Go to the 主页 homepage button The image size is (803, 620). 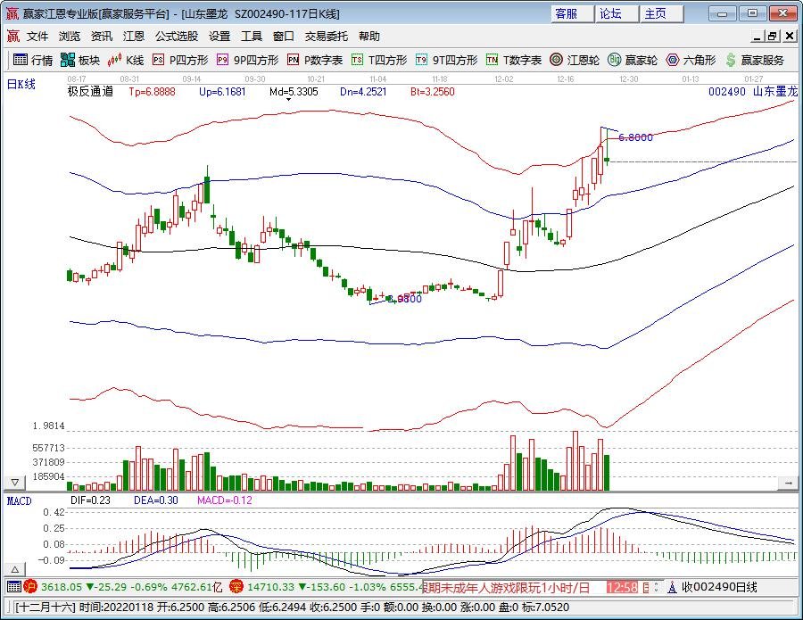coord(662,13)
